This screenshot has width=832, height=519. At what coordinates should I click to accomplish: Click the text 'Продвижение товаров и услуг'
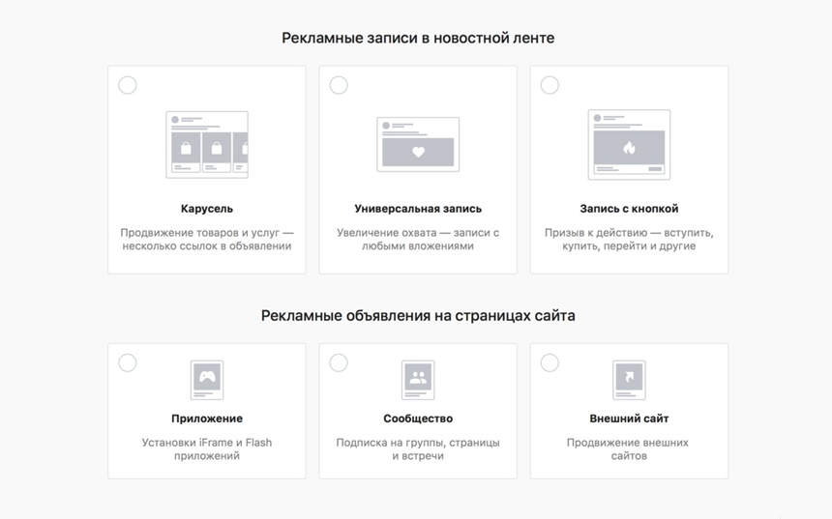click(200, 233)
